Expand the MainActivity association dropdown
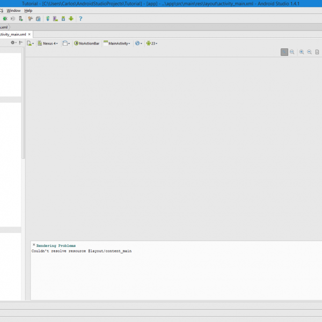The image size is (322, 322). click(x=117, y=43)
